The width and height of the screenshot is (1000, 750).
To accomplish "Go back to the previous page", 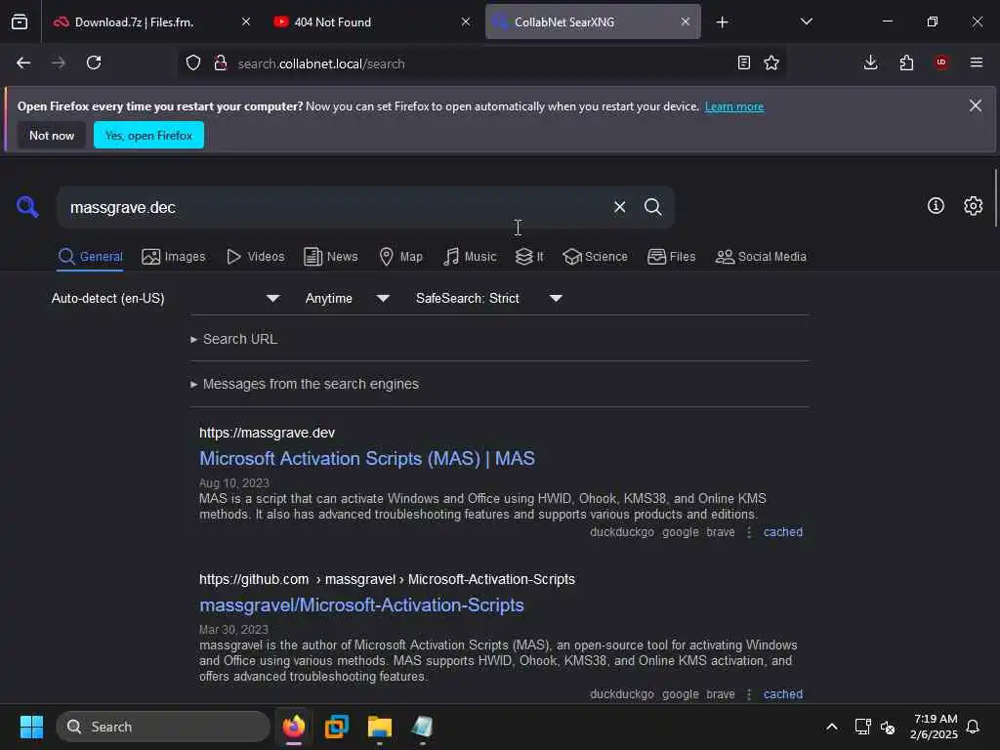I will pyautogui.click(x=23, y=62).
